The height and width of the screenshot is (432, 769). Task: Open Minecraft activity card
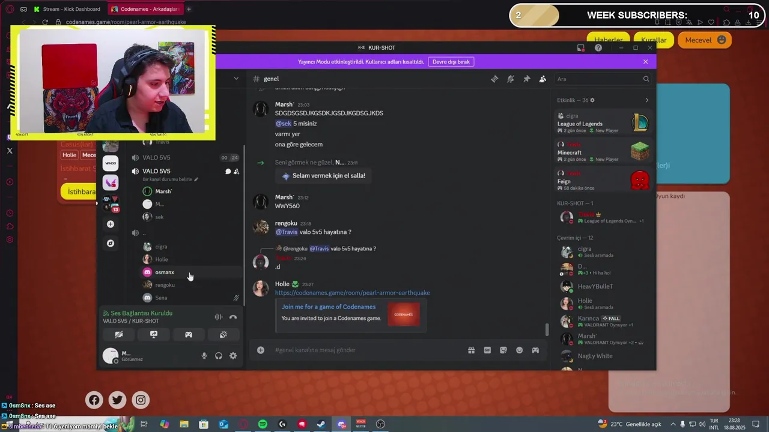tap(603, 152)
